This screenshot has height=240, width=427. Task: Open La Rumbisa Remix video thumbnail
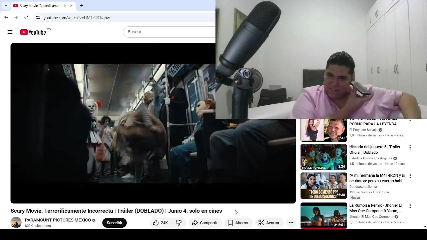click(x=324, y=215)
